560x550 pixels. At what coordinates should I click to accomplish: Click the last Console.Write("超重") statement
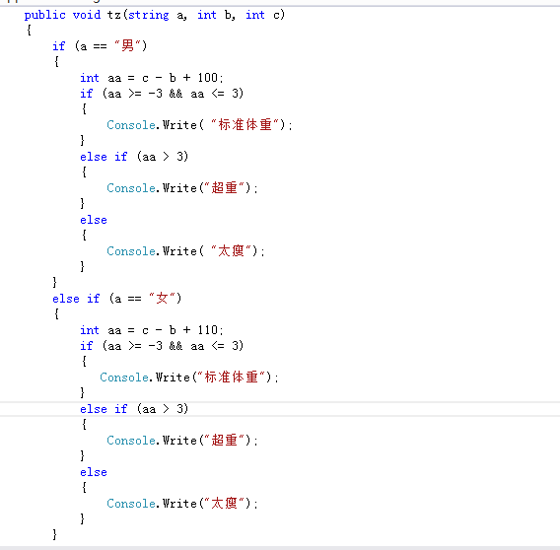pos(182,440)
